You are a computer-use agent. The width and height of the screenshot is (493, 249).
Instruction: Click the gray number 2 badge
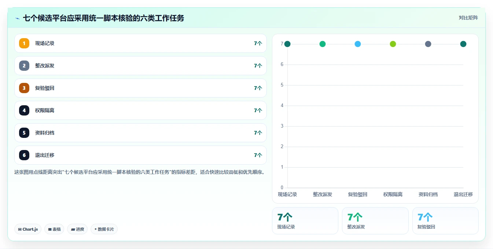[x=24, y=66]
